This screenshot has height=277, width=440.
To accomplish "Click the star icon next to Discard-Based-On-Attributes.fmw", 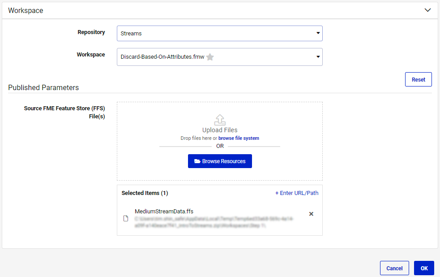I will (x=210, y=57).
